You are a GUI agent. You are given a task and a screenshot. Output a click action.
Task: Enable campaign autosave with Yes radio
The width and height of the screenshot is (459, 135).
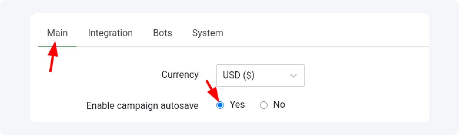tap(220, 105)
